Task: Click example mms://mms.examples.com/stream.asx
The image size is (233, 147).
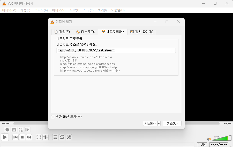Action: (x=87, y=64)
